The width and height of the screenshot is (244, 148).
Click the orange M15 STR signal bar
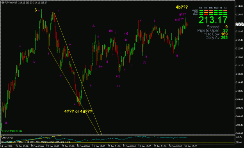[x=211, y=12]
